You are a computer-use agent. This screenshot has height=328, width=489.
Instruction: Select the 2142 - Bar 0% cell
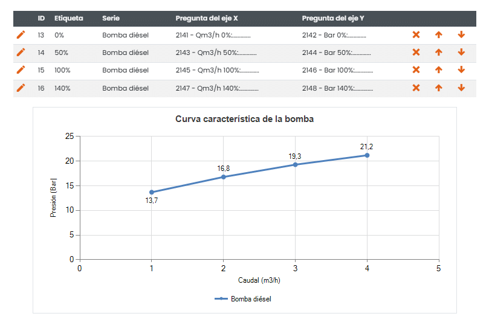point(334,35)
